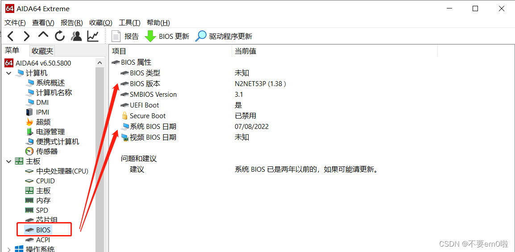Select the BIOS 属性 group row
This screenshot has height=252, width=515.
[x=132, y=62]
